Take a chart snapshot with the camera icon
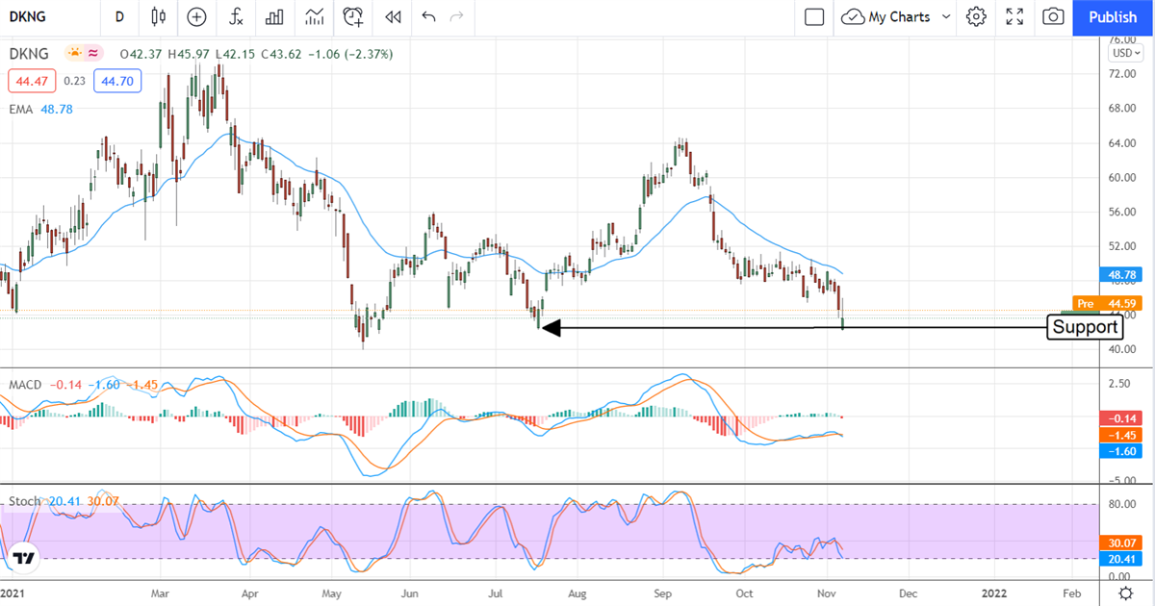The height and width of the screenshot is (606, 1155). pos(1054,16)
